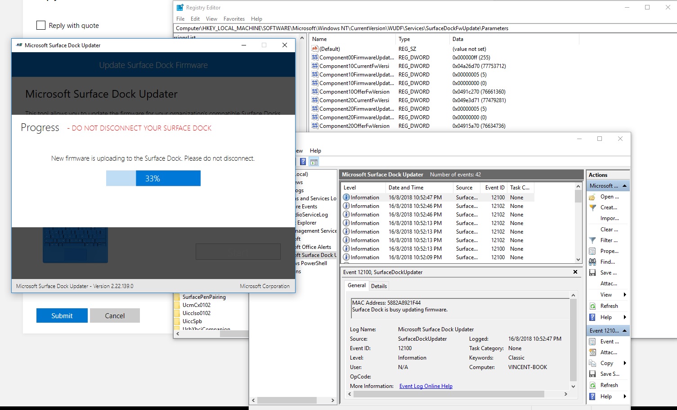Switch to the Details tab of event details
Image resolution: width=677 pixels, height=410 pixels.
[x=379, y=286]
